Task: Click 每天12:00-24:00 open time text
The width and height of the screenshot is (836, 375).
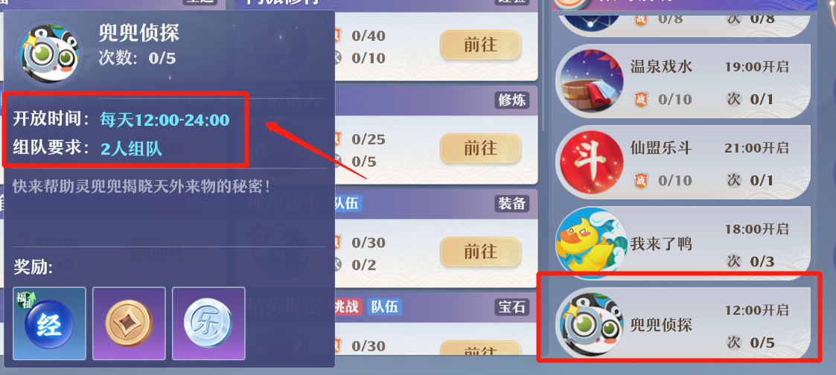Action: click(x=165, y=119)
